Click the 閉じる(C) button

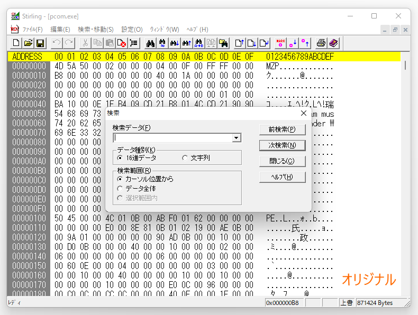click(x=283, y=161)
